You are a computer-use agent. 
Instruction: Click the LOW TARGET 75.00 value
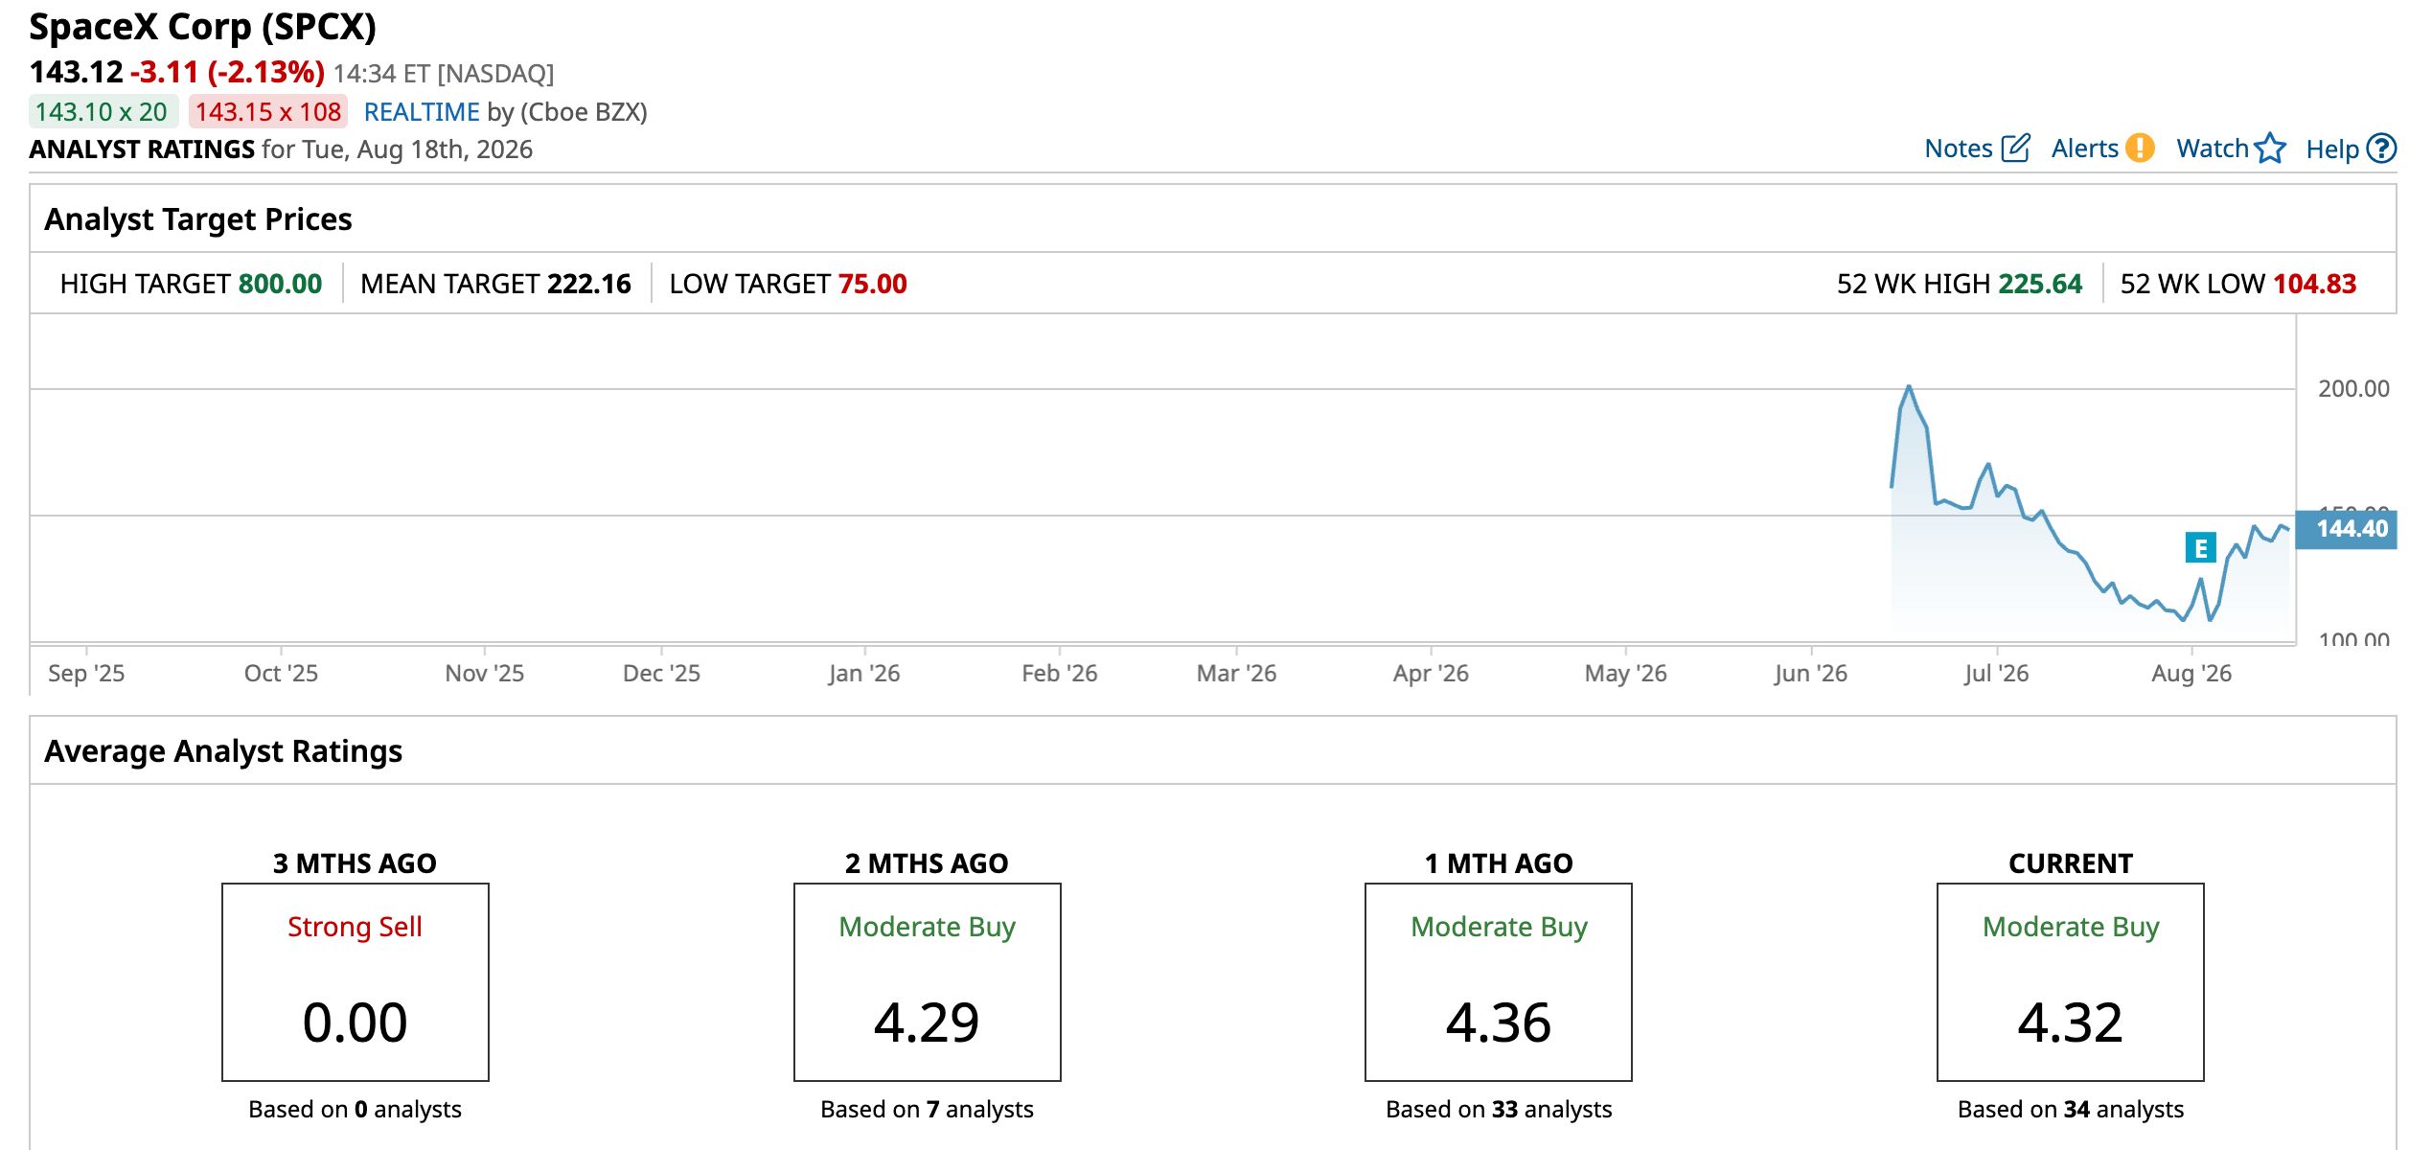[873, 284]
